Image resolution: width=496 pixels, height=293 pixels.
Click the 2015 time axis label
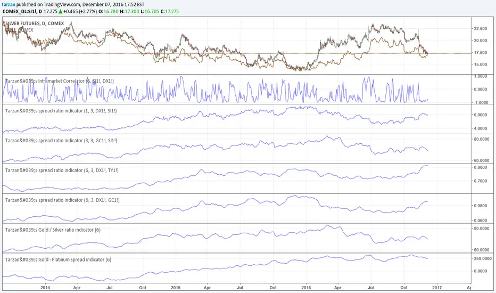pos(176,288)
